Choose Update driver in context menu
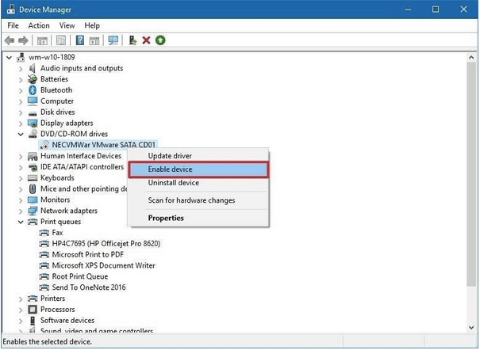480x350 pixels. pyautogui.click(x=198, y=156)
